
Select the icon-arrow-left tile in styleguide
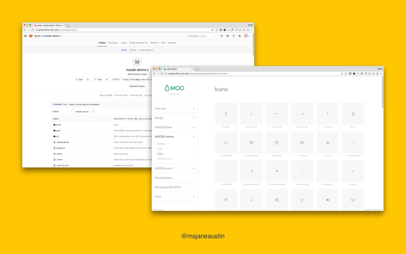coord(276,114)
